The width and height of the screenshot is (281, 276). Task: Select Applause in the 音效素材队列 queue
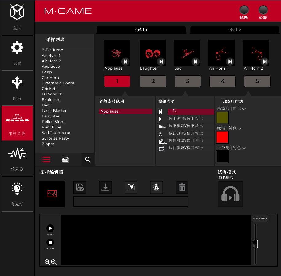[126, 111]
